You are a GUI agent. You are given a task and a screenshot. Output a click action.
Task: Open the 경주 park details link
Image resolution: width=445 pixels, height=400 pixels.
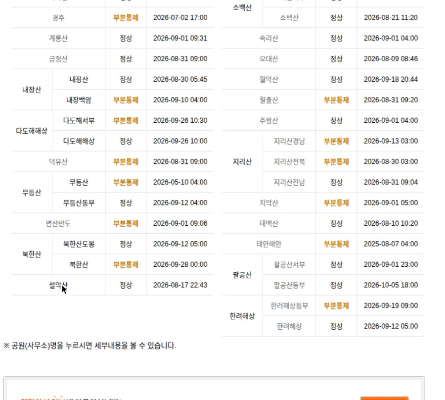click(x=58, y=18)
